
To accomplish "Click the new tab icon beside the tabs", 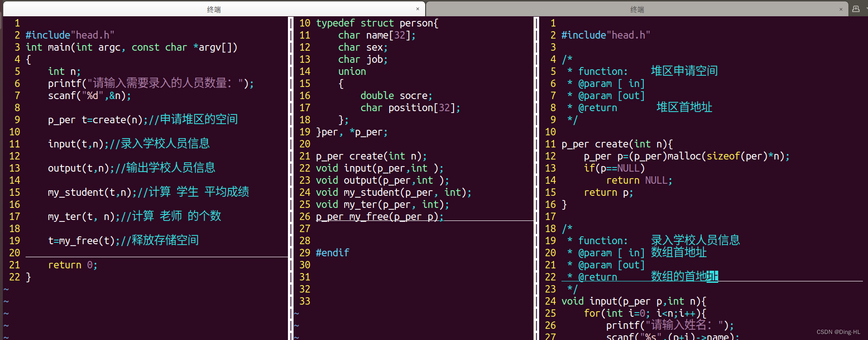I will coord(856,9).
